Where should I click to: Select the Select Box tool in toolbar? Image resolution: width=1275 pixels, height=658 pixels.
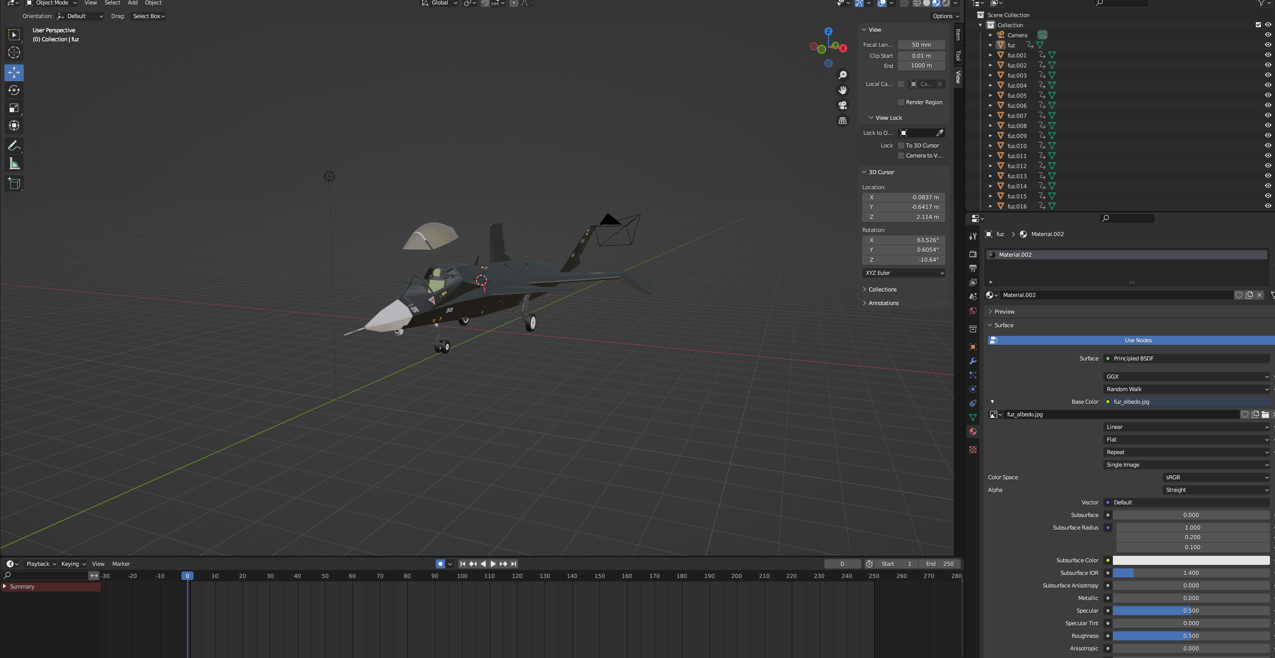pos(14,35)
